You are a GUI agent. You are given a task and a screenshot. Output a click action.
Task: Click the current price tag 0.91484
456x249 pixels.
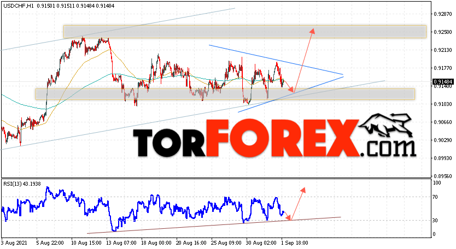click(x=443, y=82)
